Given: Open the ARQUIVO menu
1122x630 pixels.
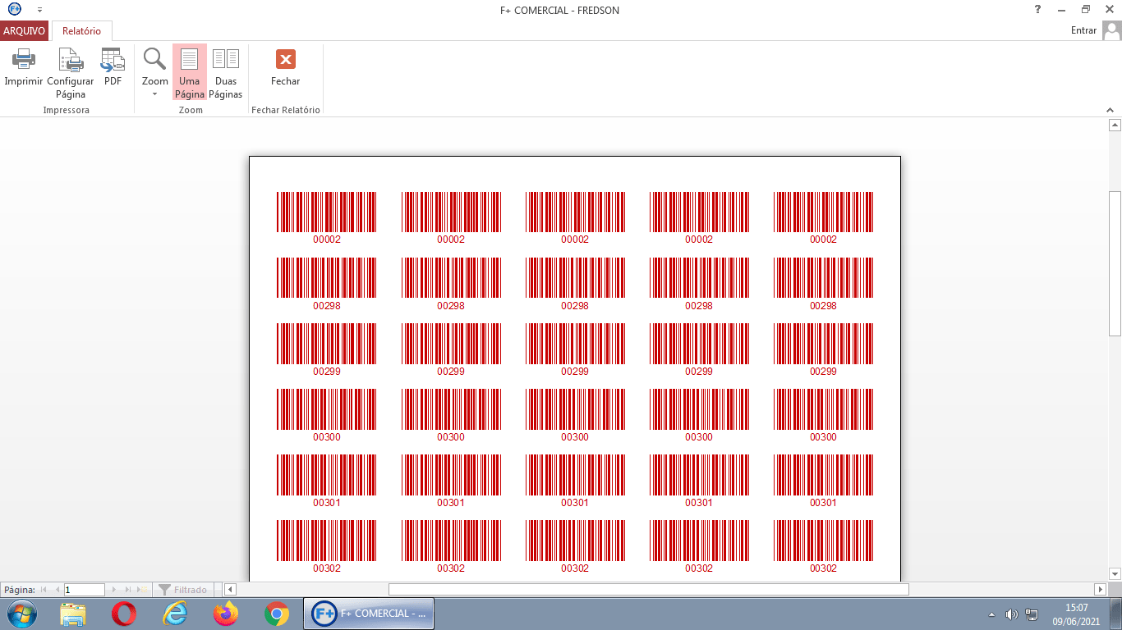Looking at the screenshot, I should 25,31.
